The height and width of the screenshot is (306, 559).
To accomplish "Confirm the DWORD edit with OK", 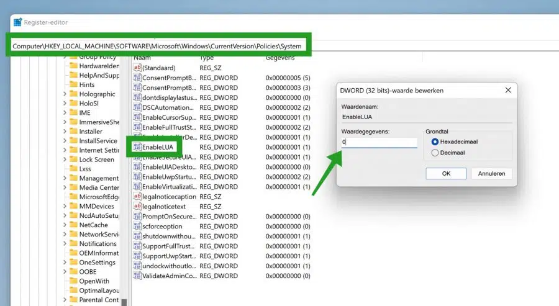I will [x=446, y=174].
